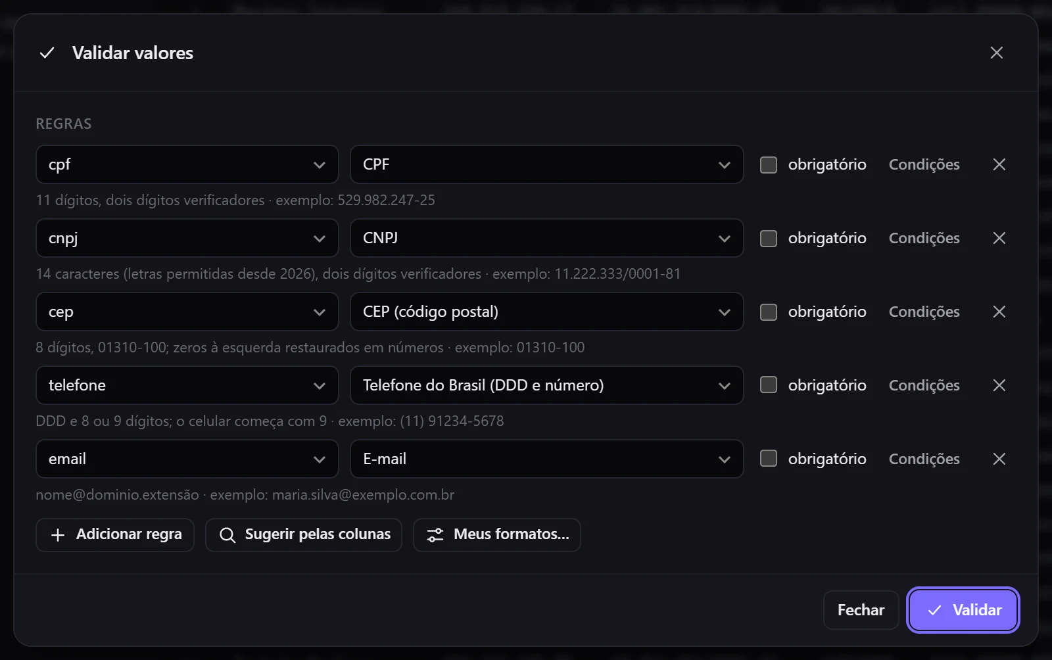
Task: Click the CEP hint starting '8 dígitos'
Action: [x=310, y=347]
